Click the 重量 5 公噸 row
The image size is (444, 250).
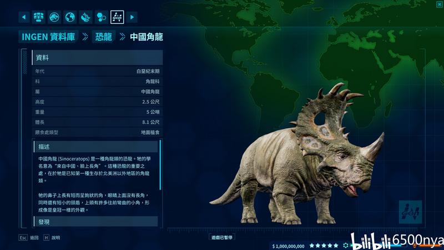97,112
